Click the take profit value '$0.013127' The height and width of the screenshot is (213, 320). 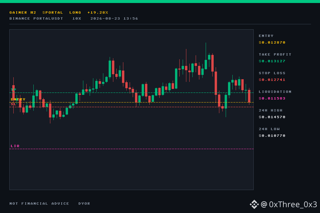point(272,61)
